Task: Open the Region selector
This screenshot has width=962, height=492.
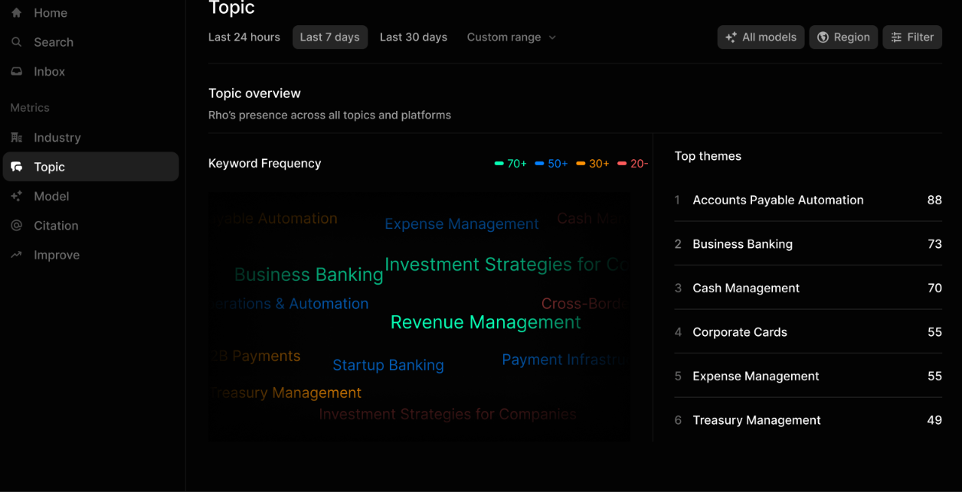Action: click(x=843, y=37)
